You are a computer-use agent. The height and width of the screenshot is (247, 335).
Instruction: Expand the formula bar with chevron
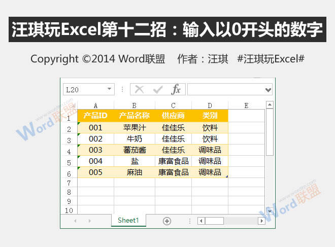point(268,90)
